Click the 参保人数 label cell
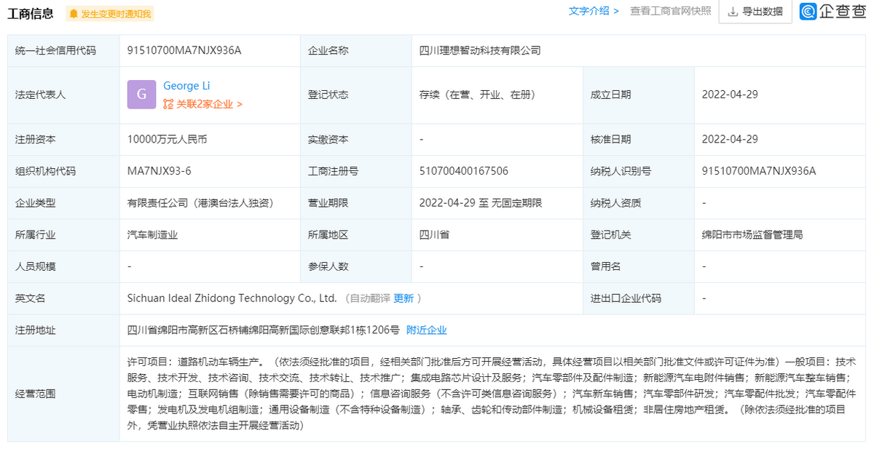The image size is (874, 449). pos(355,266)
